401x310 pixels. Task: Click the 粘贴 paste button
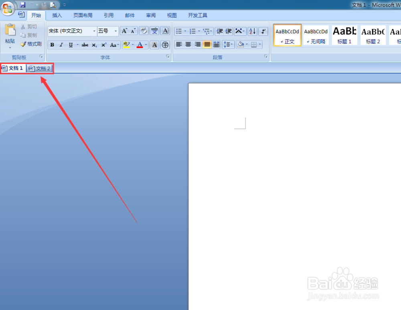(x=10, y=36)
